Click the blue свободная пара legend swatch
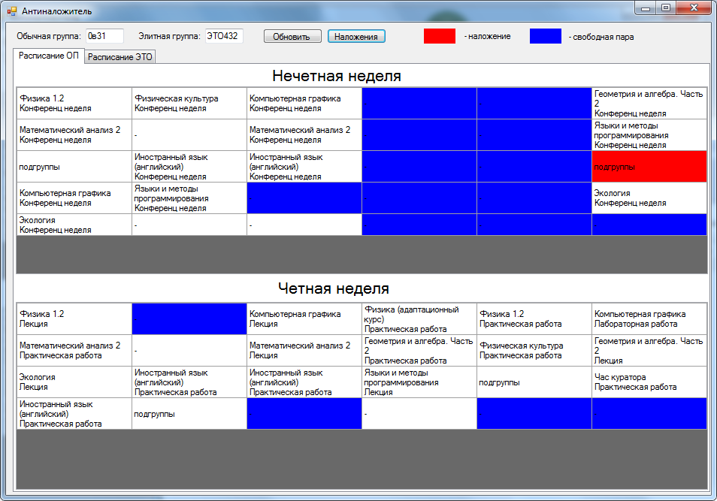 click(545, 36)
